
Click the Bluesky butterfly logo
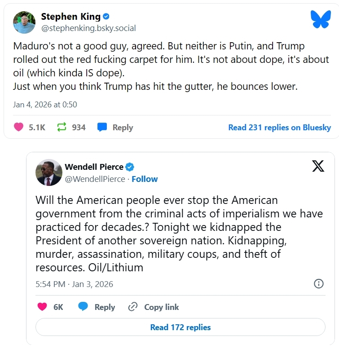(320, 19)
